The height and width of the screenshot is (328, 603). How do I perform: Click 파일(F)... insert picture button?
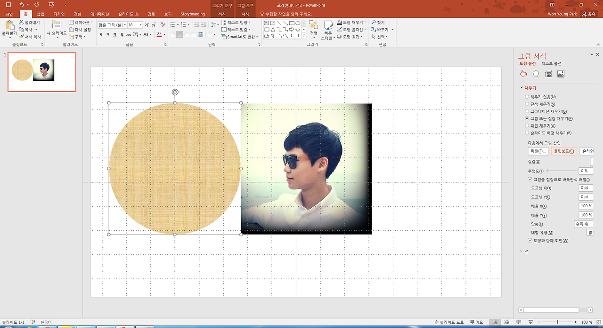tap(538, 151)
